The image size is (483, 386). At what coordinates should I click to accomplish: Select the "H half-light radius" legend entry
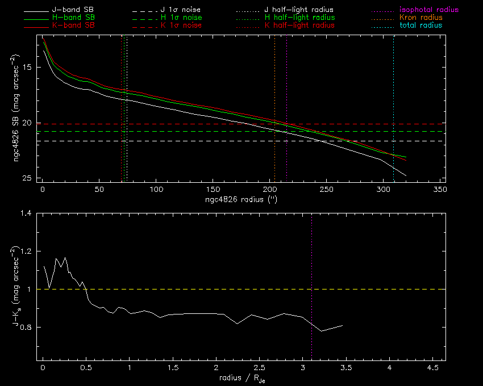tap(299, 18)
